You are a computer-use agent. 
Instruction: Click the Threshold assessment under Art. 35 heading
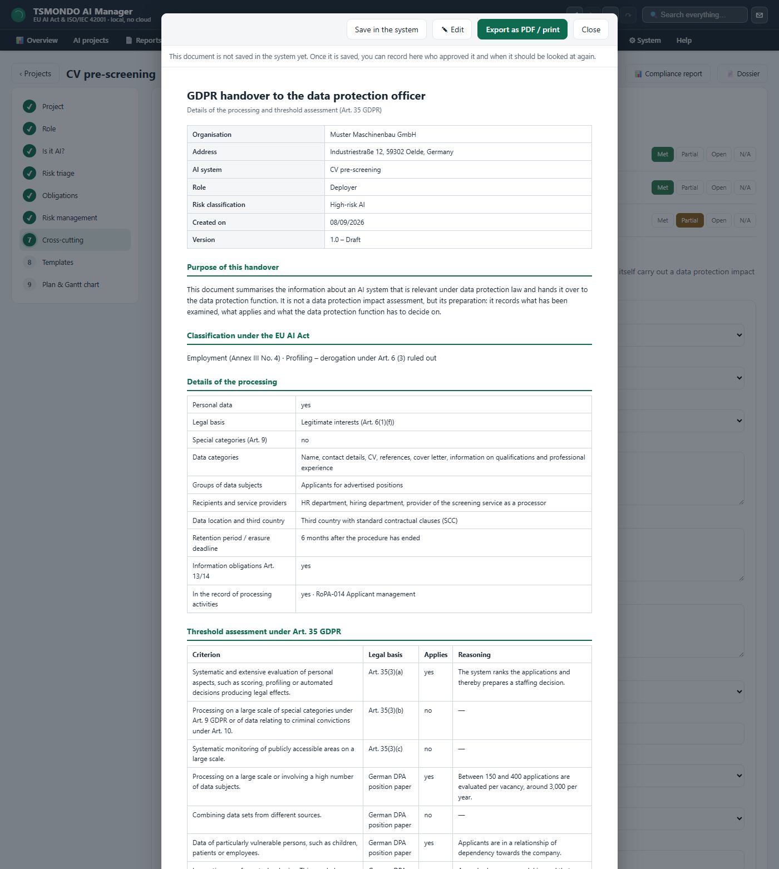[x=264, y=631]
